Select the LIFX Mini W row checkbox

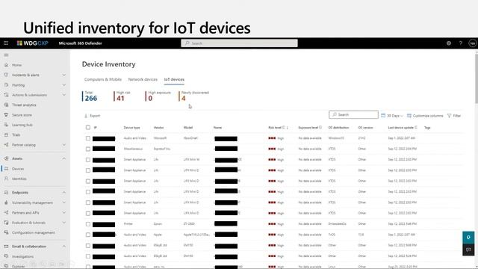click(x=88, y=159)
